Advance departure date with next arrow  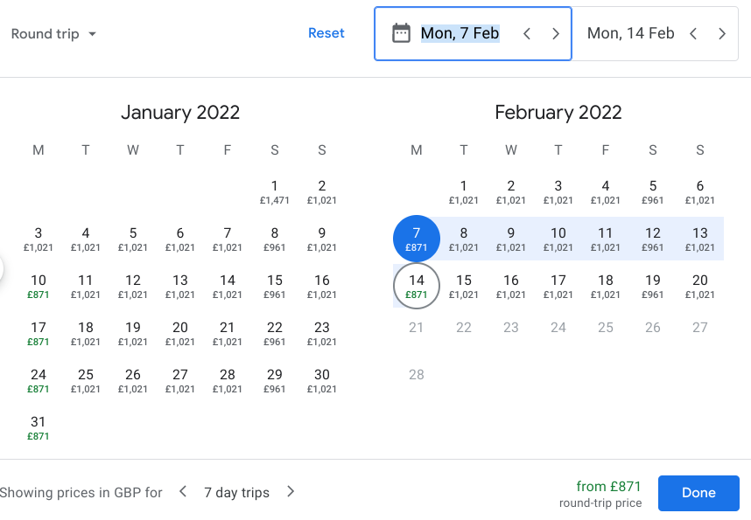pyautogui.click(x=556, y=34)
